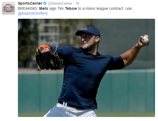Open the tweet's 1h timestamp permalink
This screenshot has height=121, width=158.
click(x=77, y=4)
